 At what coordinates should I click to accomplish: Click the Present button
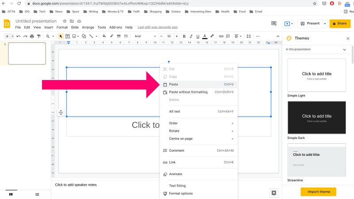310,23
